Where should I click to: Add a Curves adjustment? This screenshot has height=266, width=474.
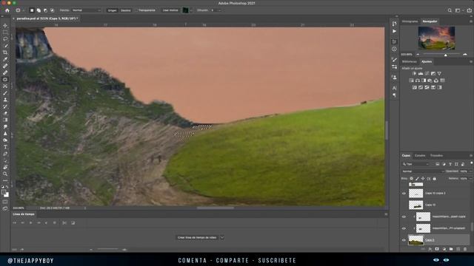point(427,74)
